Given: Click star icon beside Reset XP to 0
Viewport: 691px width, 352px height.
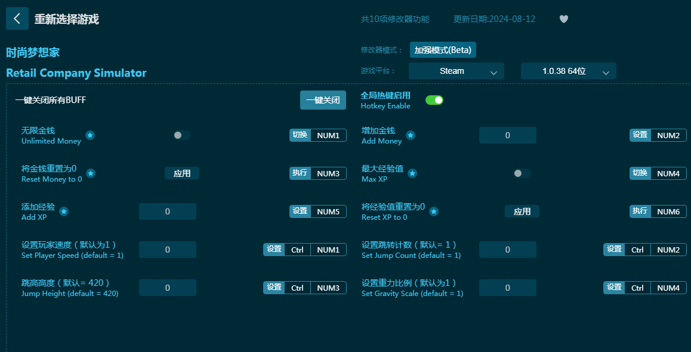Looking at the screenshot, I should coord(434,211).
